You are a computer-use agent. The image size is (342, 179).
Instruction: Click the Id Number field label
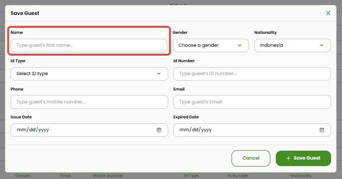click(184, 61)
